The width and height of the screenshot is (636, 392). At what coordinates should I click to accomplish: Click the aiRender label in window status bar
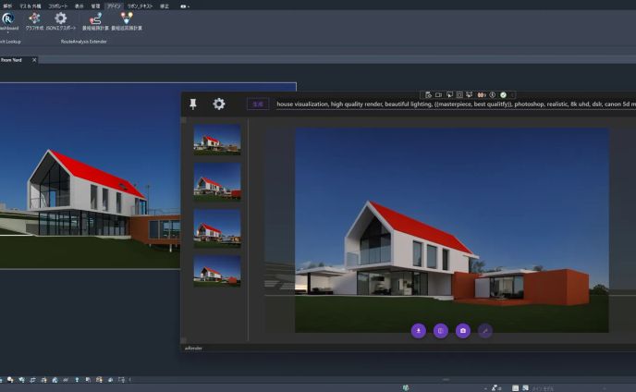193,349
